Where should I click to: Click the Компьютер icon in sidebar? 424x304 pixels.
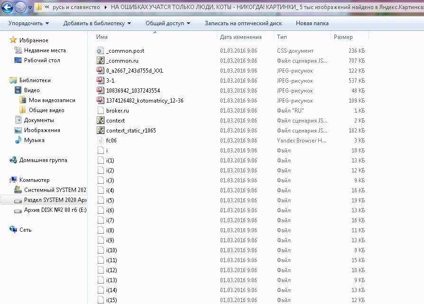[x=13, y=180]
